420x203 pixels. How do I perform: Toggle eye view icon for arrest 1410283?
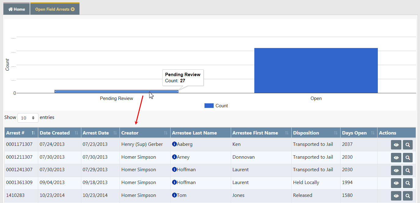(x=396, y=196)
